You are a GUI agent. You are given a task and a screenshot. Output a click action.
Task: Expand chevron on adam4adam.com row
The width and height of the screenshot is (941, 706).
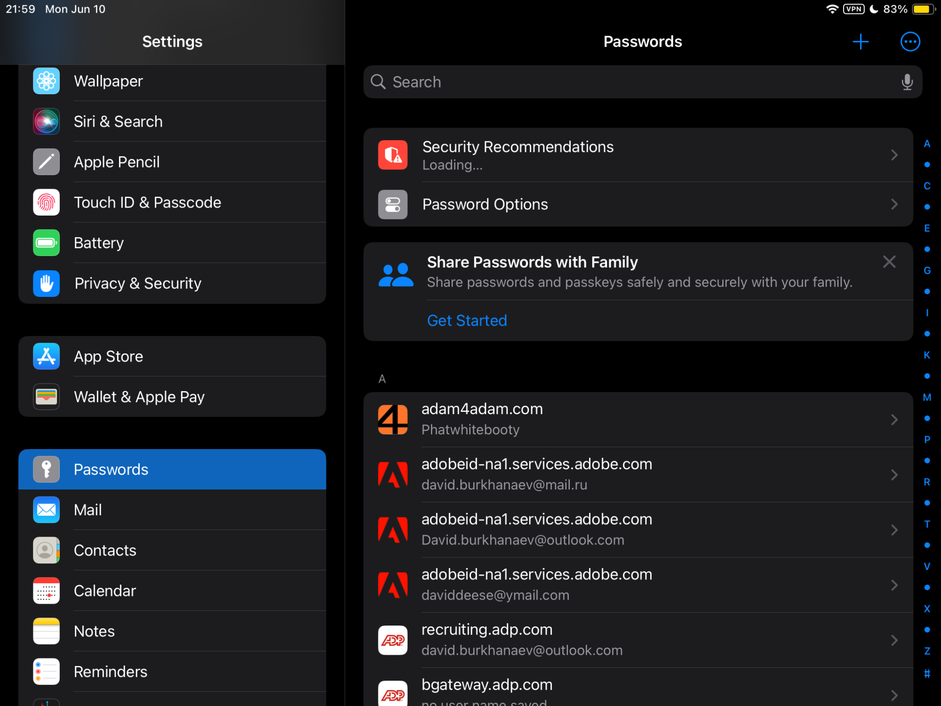point(894,419)
